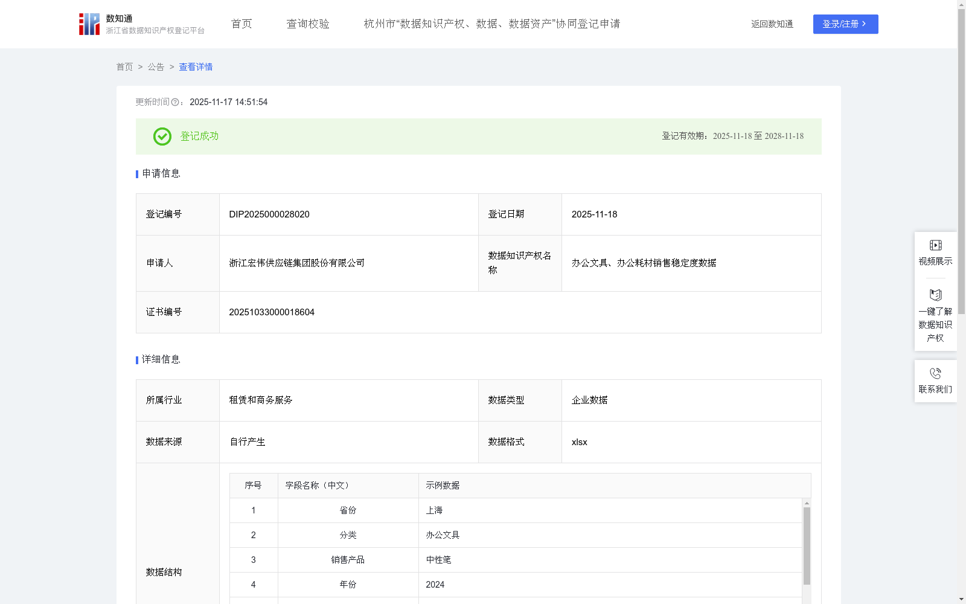This screenshot has height=604, width=966.
Task: Open 联系我们 contact panel via phone icon
Action: [935, 373]
